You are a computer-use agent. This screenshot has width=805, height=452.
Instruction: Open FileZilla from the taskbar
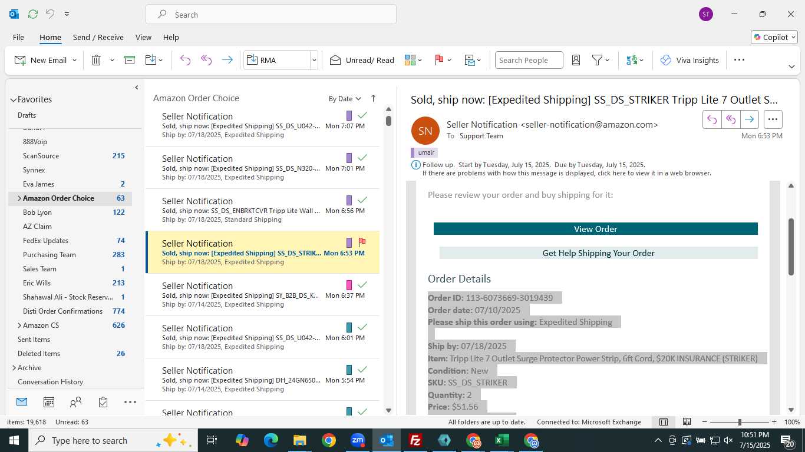415,440
